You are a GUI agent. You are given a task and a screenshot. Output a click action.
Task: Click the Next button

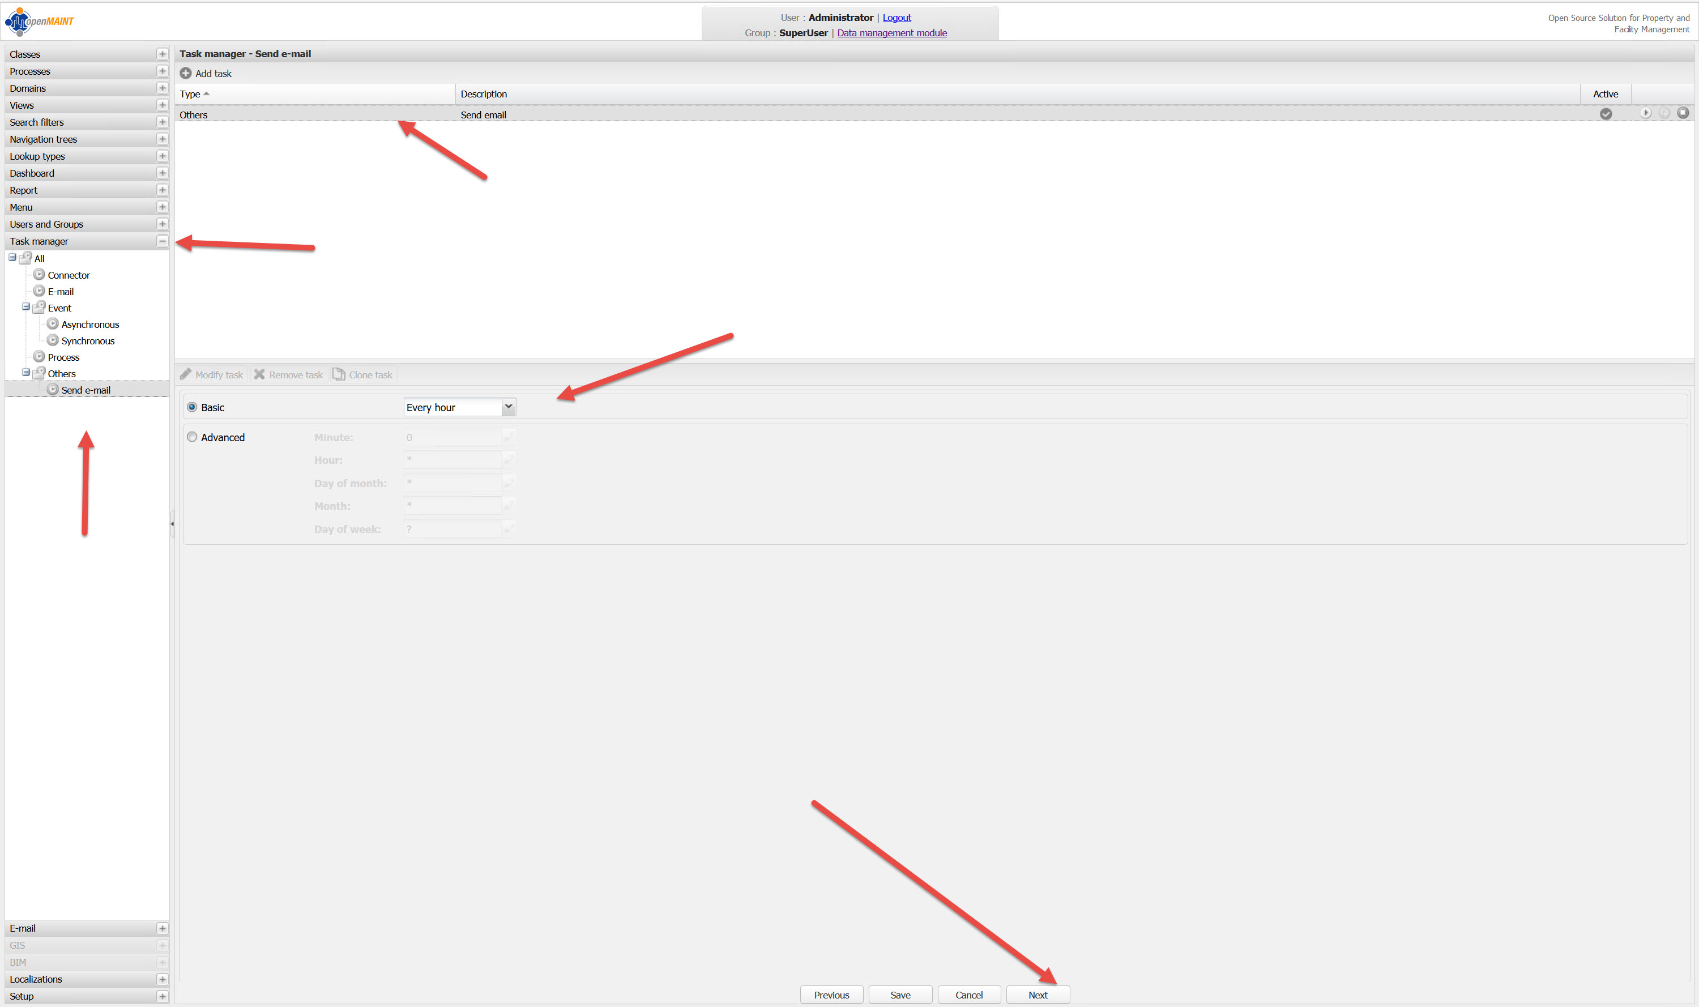1037,995
